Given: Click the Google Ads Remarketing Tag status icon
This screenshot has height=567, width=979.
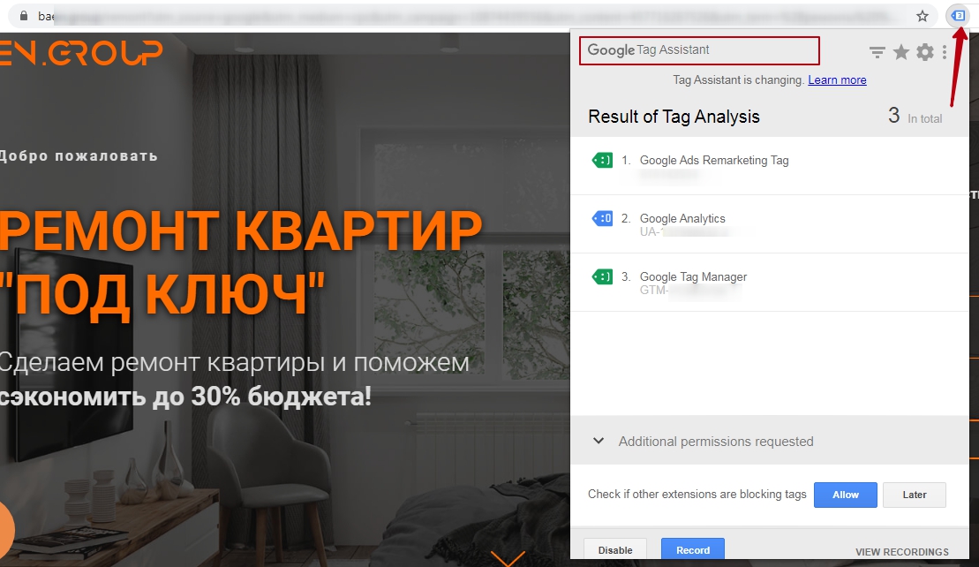Looking at the screenshot, I should [601, 160].
